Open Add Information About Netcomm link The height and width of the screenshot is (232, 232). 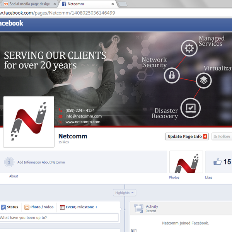tap(41, 162)
